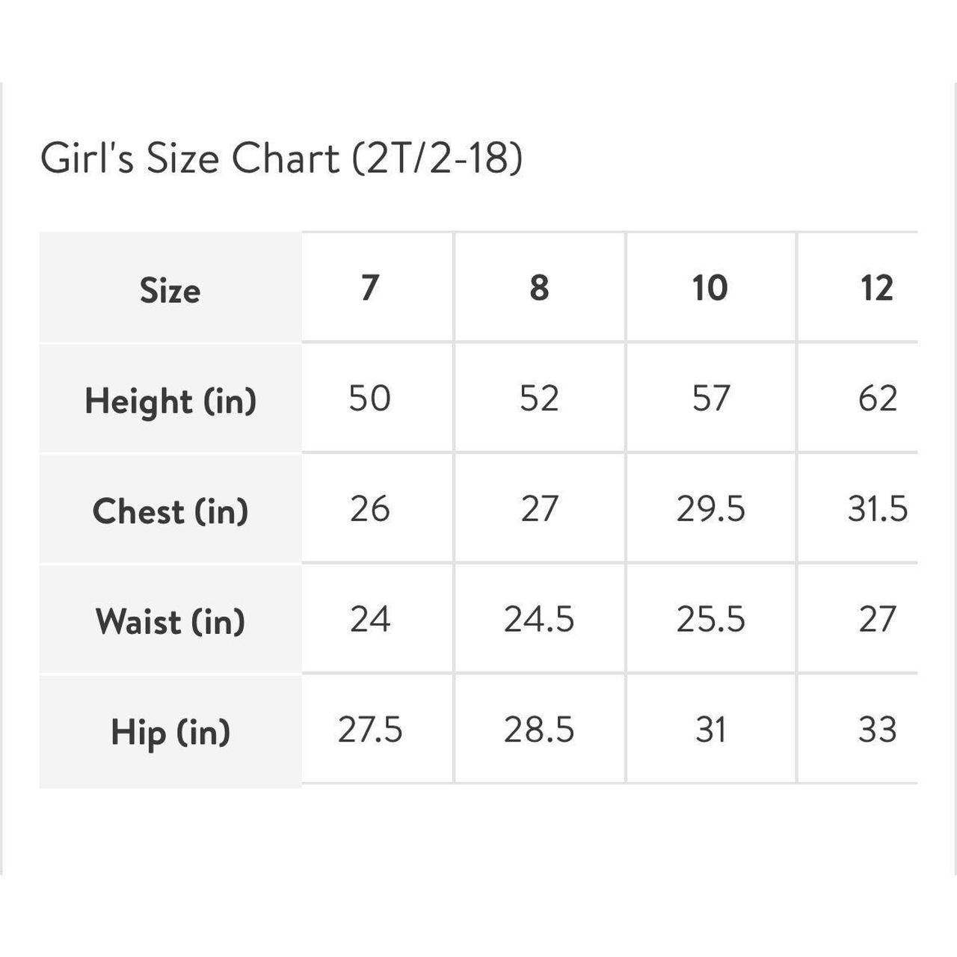Select height cell 57 under size 10
957x957 pixels.
tap(710, 398)
